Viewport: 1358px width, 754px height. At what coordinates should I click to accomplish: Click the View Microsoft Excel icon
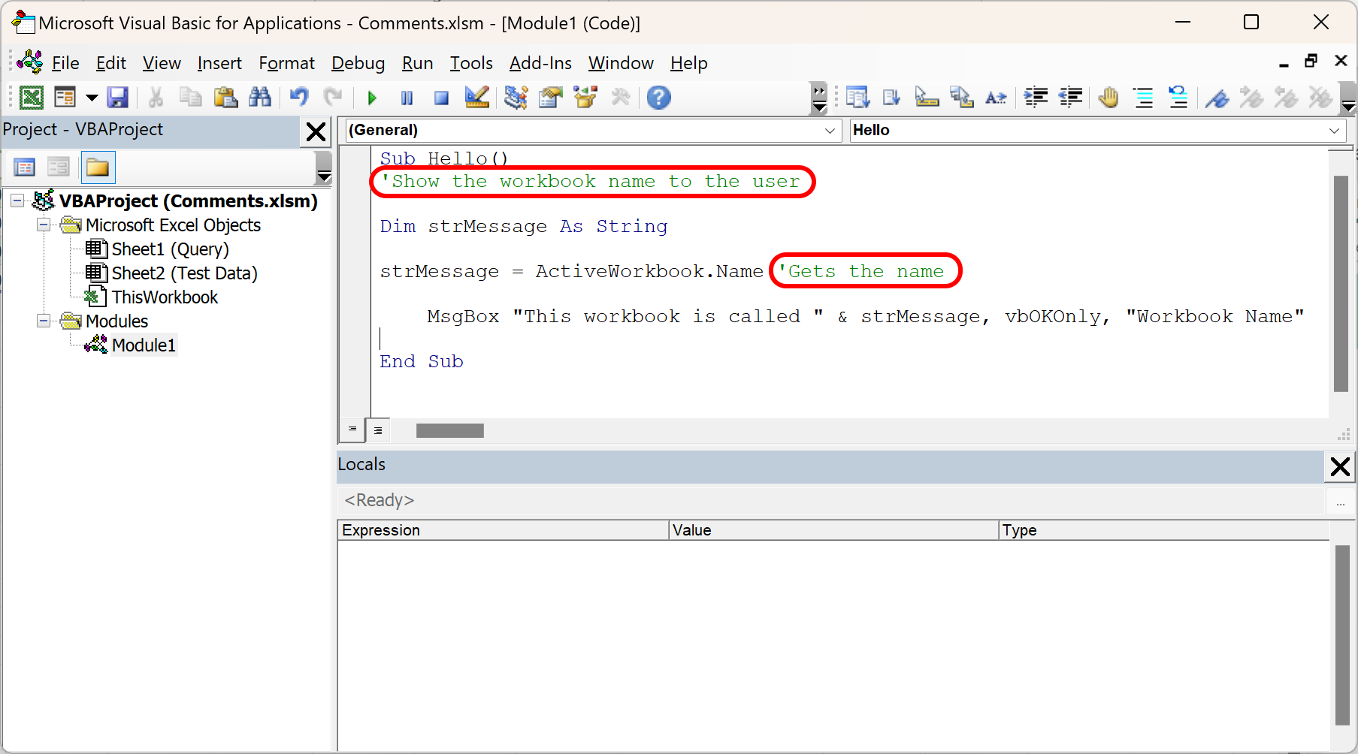tap(31, 98)
